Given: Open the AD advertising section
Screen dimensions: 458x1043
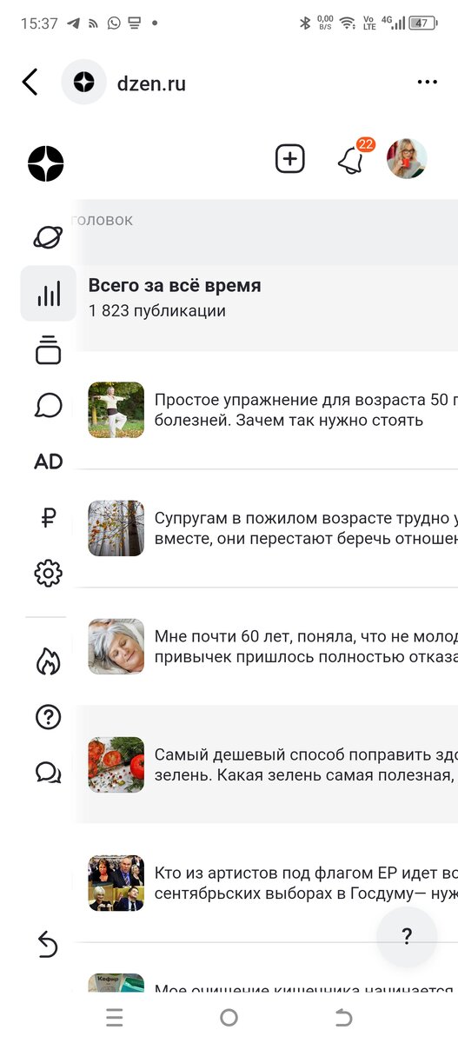Looking at the screenshot, I should pyautogui.click(x=49, y=462).
